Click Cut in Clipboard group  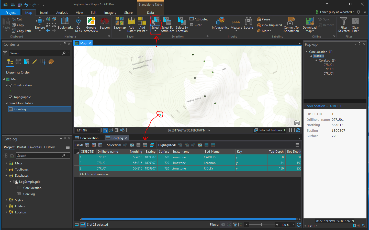pyautogui.click(x=17, y=19)
